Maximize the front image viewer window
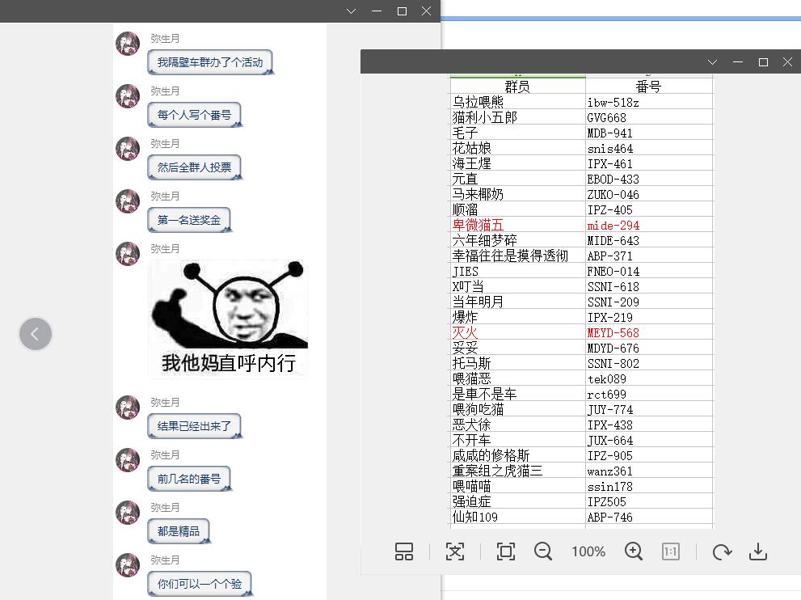 tap(763, 61)
